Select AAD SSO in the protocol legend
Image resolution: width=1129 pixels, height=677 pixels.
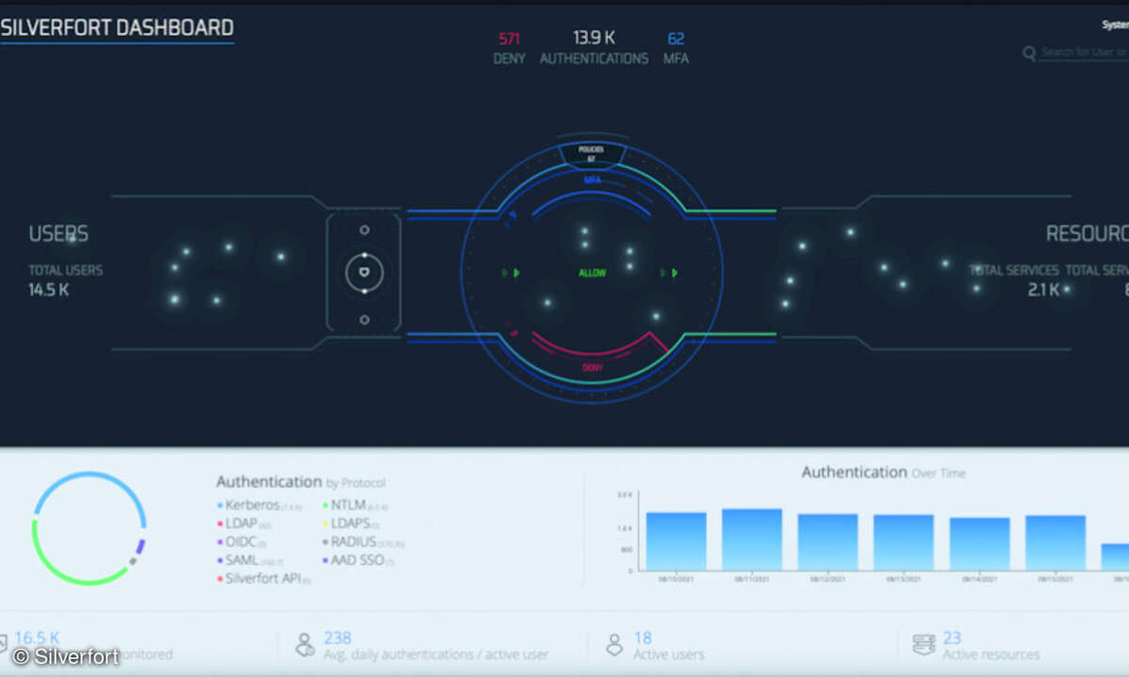(x=358, y=560)
